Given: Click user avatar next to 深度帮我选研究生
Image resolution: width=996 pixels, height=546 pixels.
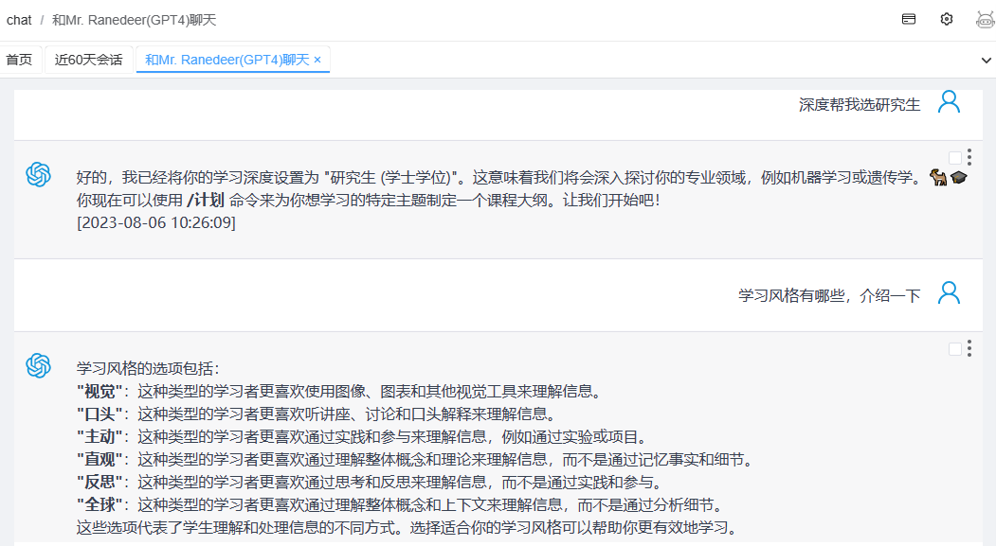Looking at the screenshot, I should [949, 102].
